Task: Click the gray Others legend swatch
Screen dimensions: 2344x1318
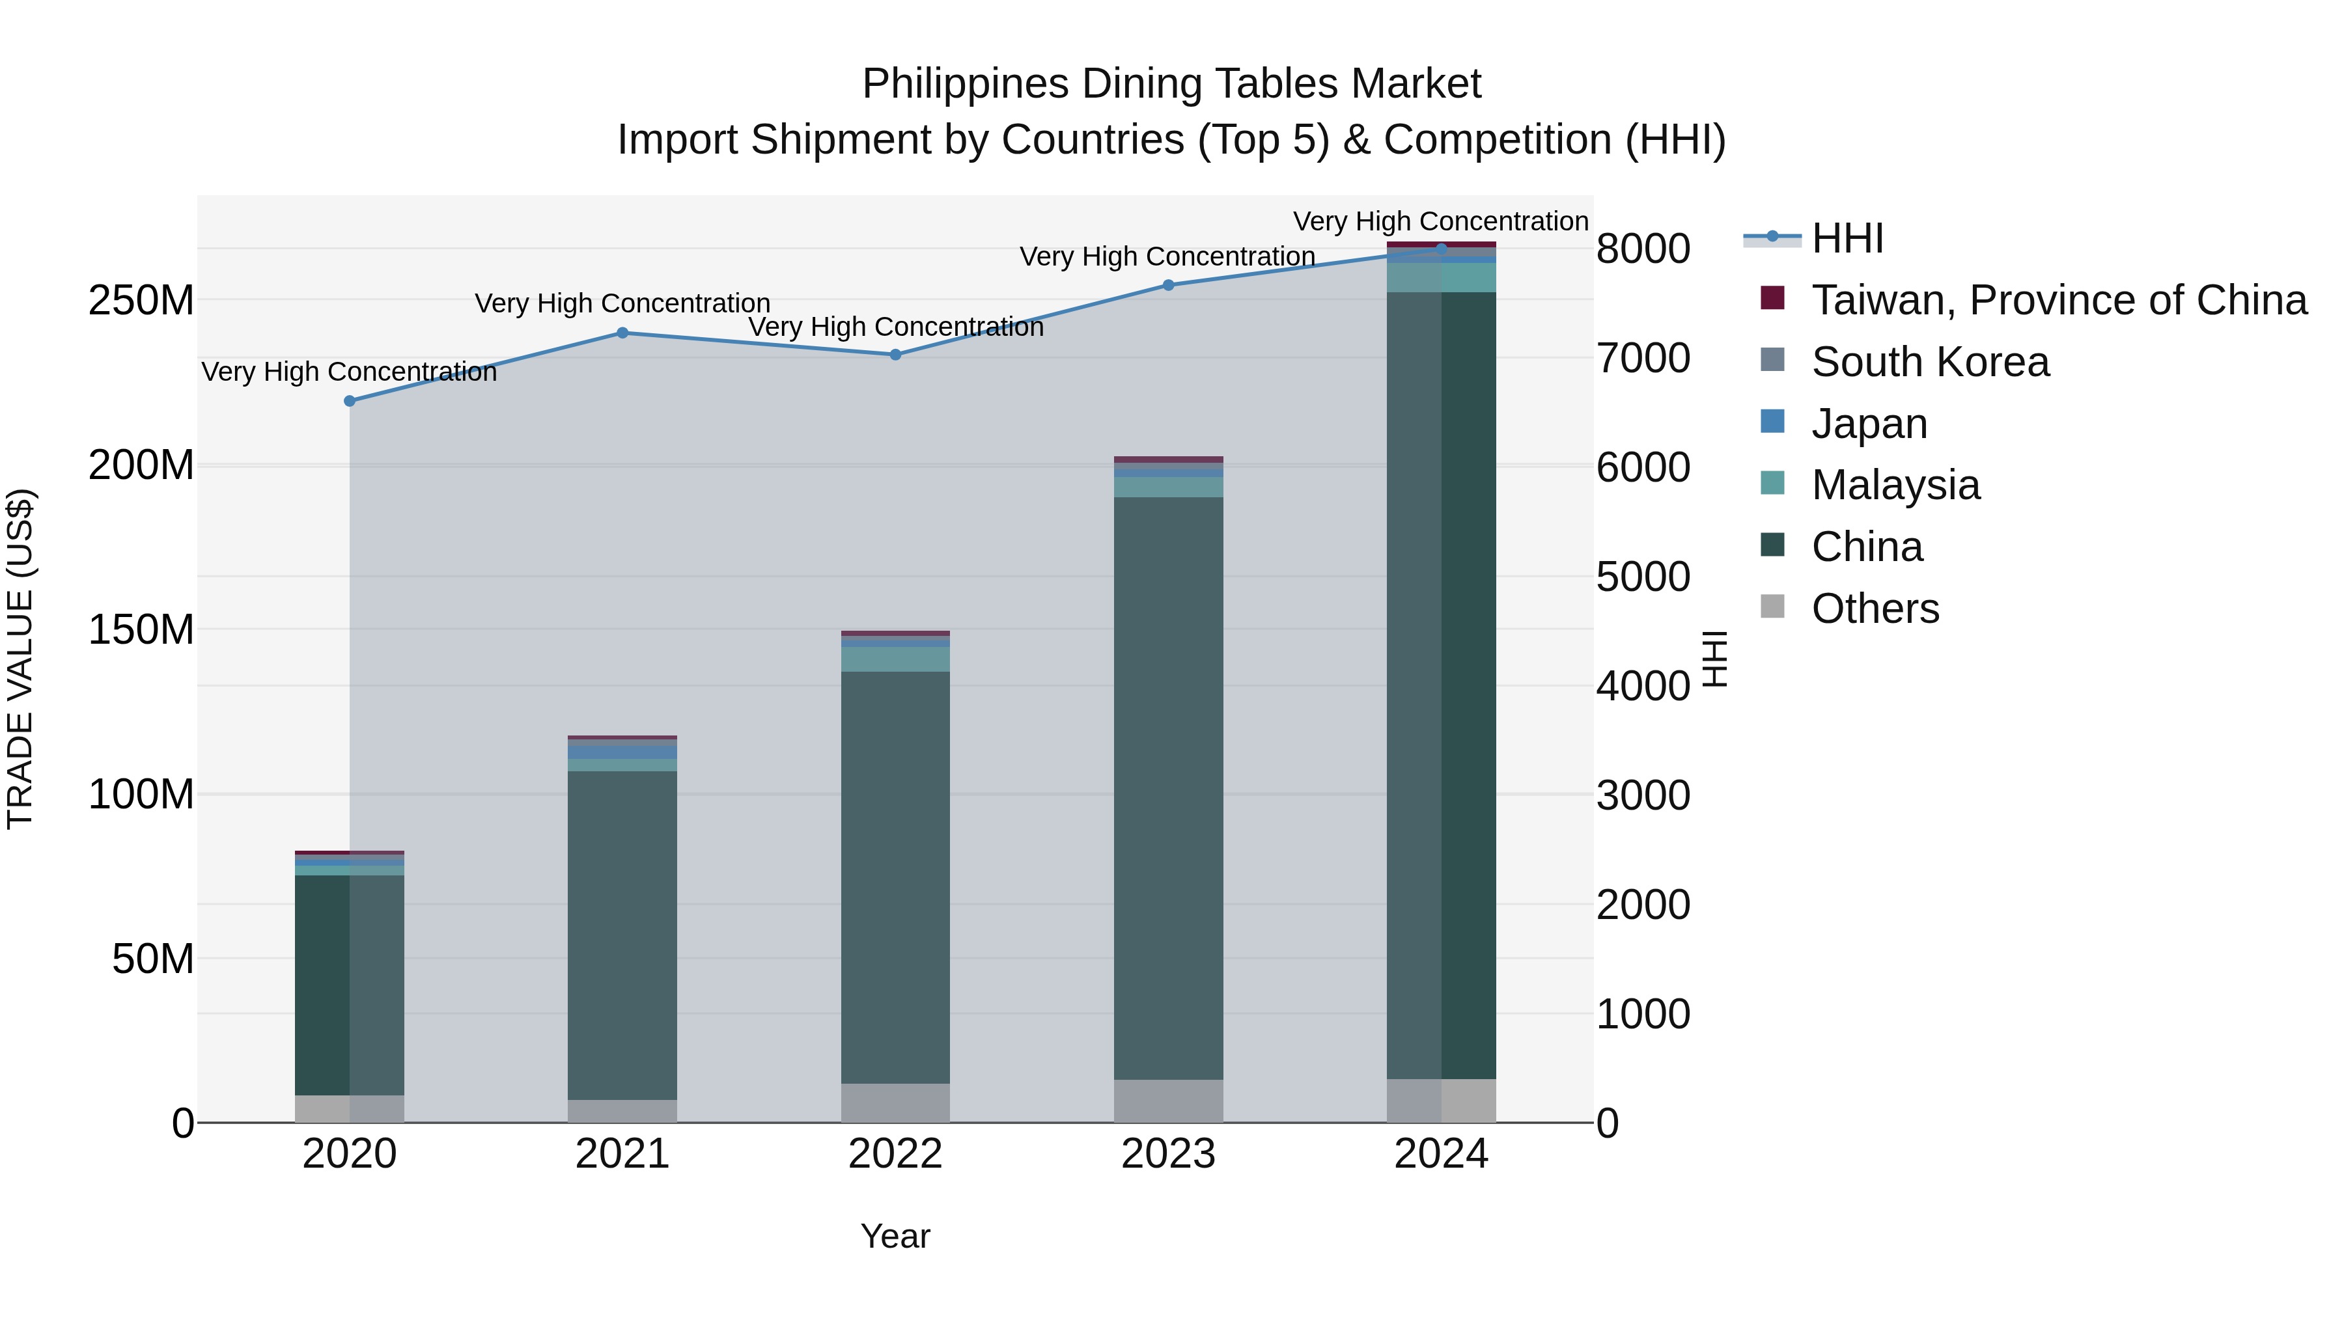Action: 1772,606
